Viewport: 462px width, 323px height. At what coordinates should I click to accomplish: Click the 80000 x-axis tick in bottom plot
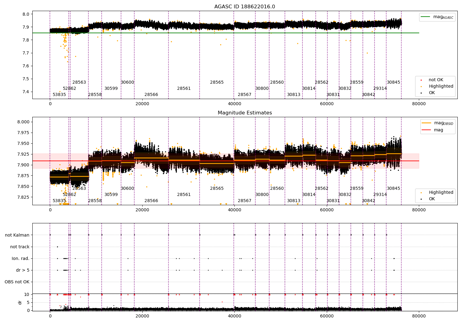coord(419,316)
